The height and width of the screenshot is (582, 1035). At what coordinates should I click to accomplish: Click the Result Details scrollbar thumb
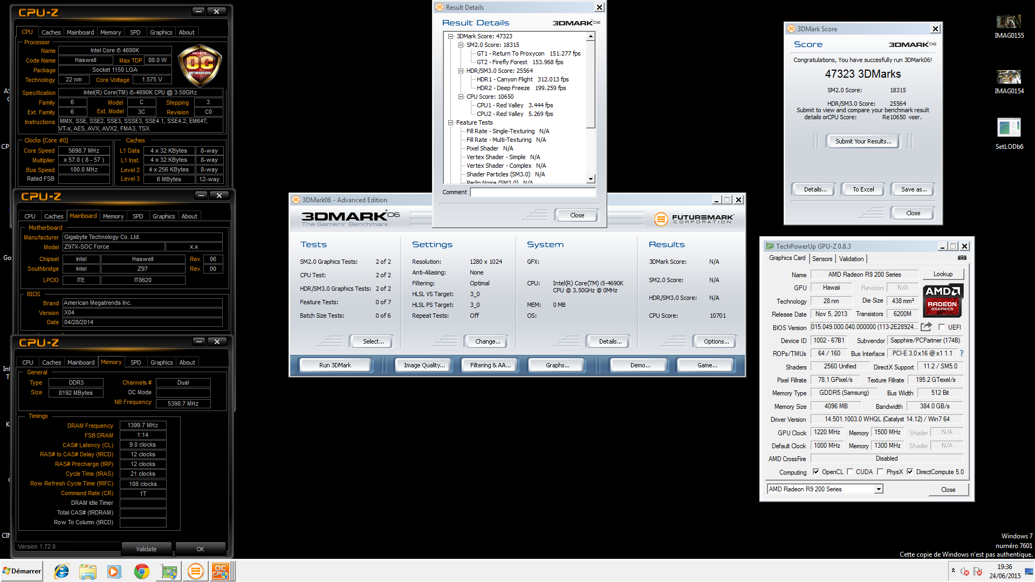(x=591, y=85)
